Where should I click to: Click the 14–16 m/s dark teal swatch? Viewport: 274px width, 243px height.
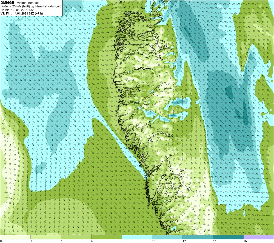[228, 237]
